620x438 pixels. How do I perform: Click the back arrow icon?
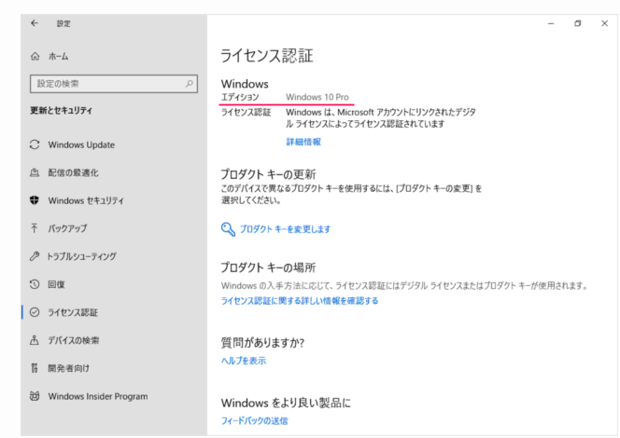[x=35, y=23]
